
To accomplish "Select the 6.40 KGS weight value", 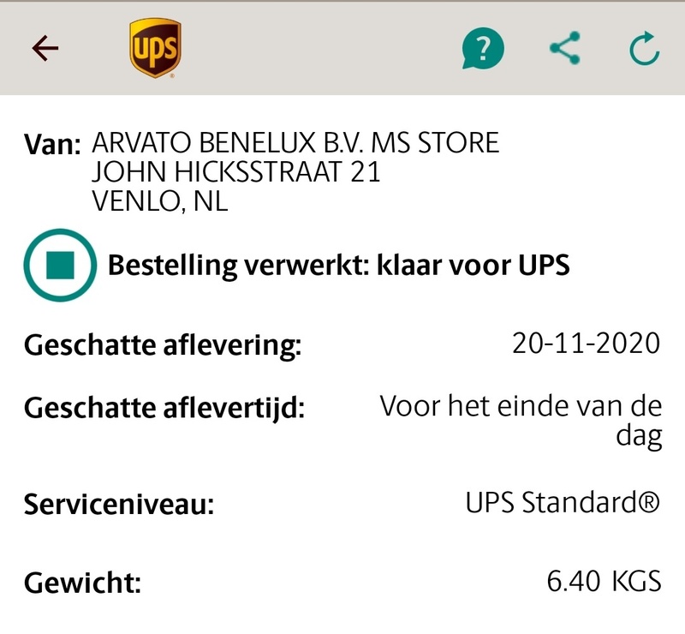I will click(604, 583).
